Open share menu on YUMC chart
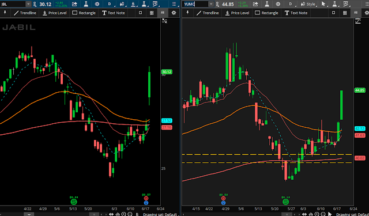This screenshot has width=369, height=216. click(255, 4)
